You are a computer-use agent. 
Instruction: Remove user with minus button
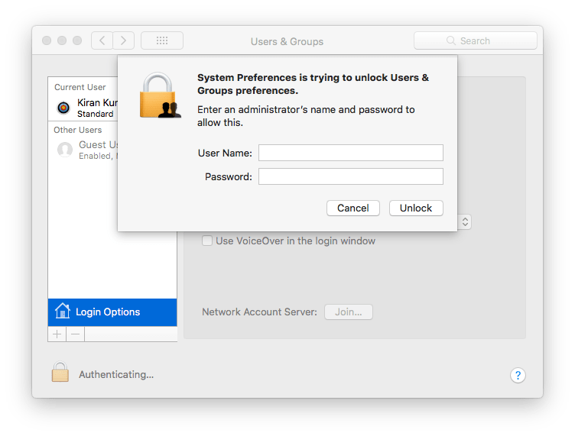coord(76,334)
